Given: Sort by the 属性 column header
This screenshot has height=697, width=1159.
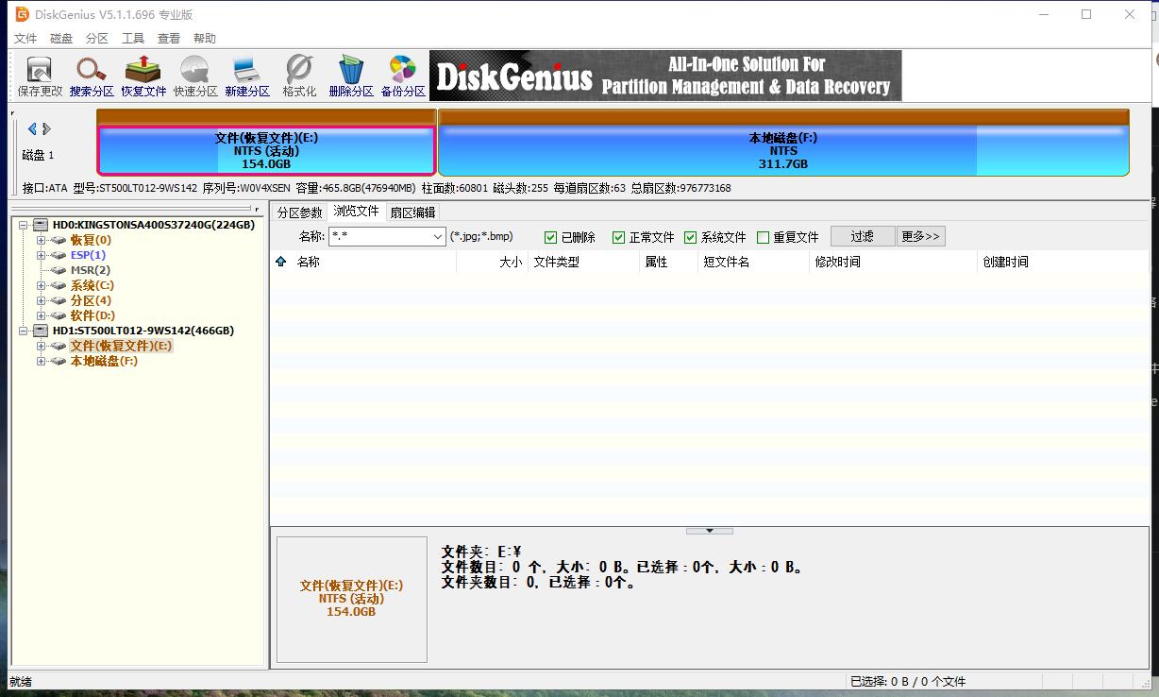Looking at the screenshot, I should coord(667,262).
